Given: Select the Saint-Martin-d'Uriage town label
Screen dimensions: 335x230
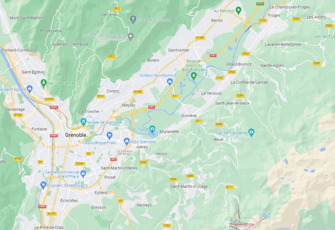Looking at the screenshot, I should 189,187.
